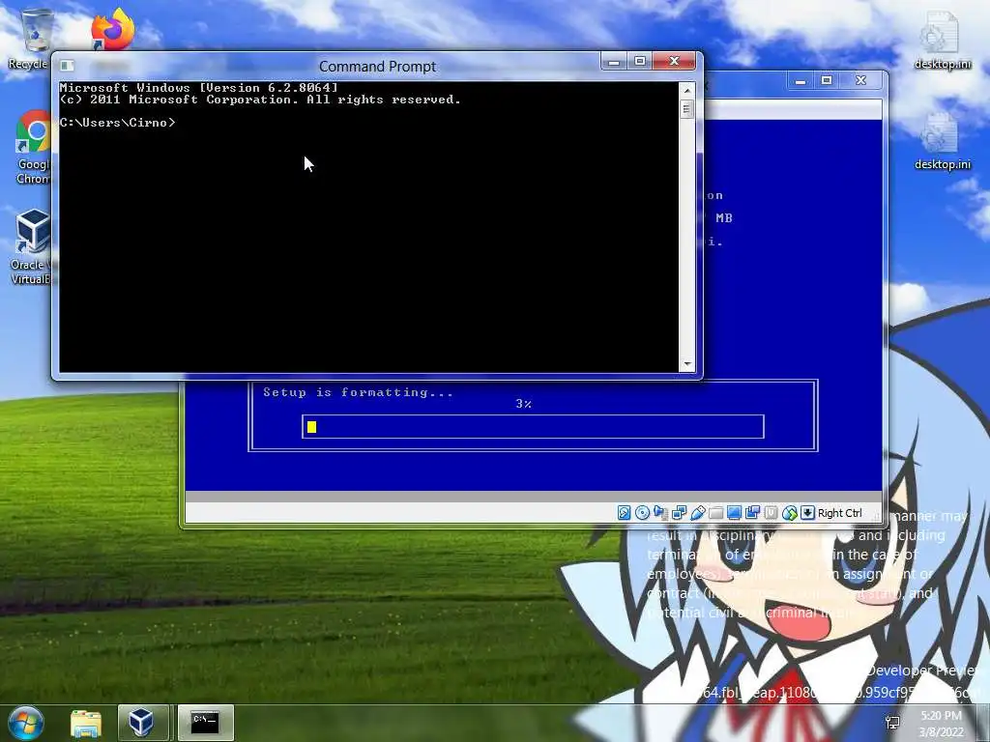990x742 pixels.
Task: Click the VirtualBox audio status icon
Action: 660,513
